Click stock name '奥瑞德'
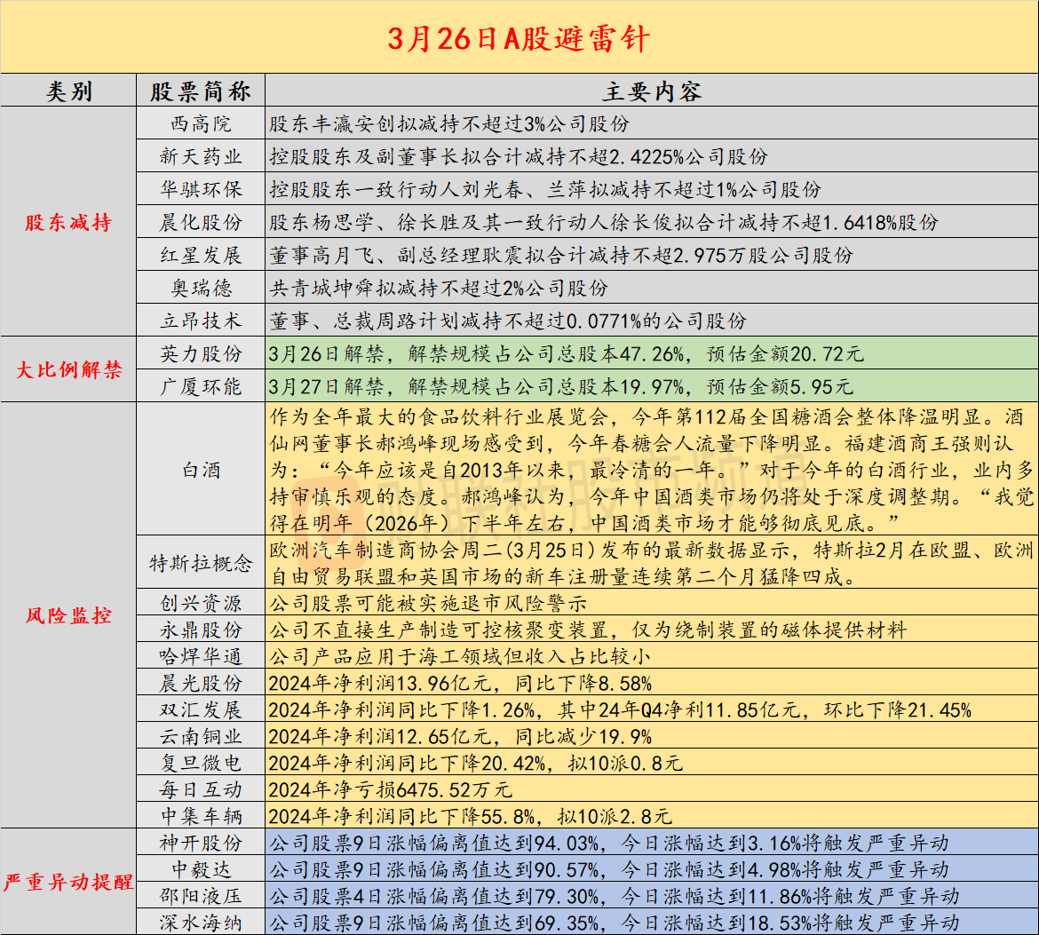This screenshot has height=935, width=1039. (200, 288)
